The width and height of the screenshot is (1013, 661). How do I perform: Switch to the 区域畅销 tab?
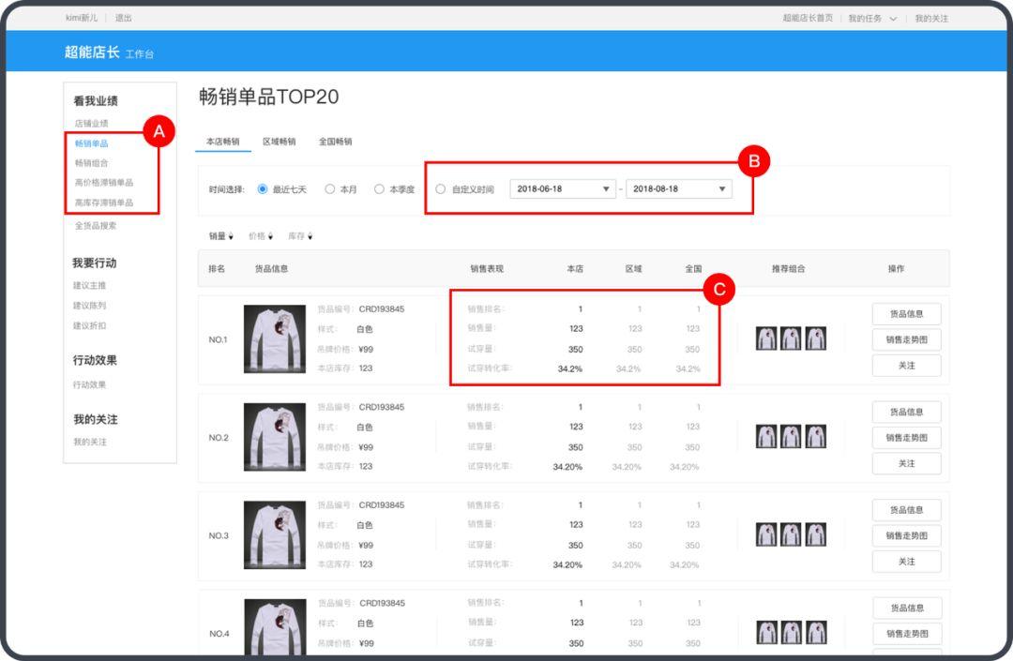[x=278, y=142]
